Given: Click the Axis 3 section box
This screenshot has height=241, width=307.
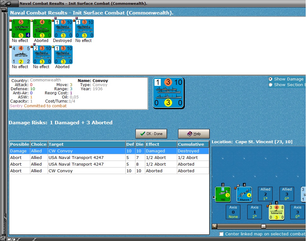Looking at the screenshot, I should [x=298, y=212].
